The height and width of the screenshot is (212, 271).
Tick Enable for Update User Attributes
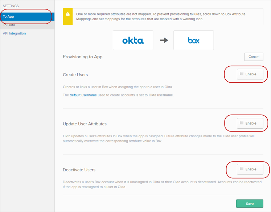point(242,123)
